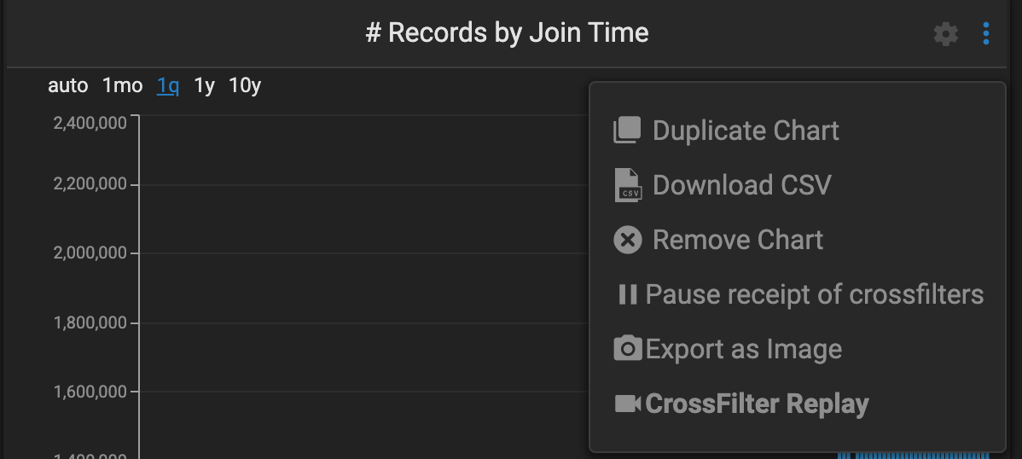
Task: Select the auto time bin
Action: [68, 85]
